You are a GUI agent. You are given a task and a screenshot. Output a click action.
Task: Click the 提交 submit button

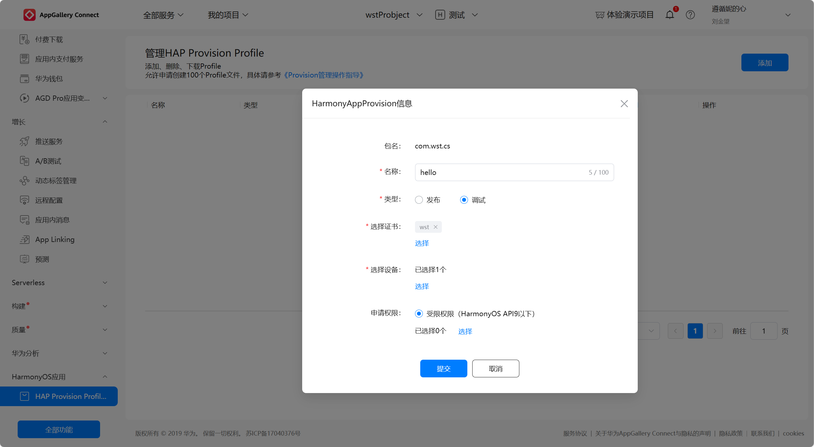click(443, 369)
